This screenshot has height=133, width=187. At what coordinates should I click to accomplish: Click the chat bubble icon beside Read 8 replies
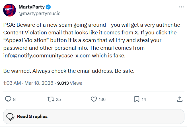click(x=10, y=117)
